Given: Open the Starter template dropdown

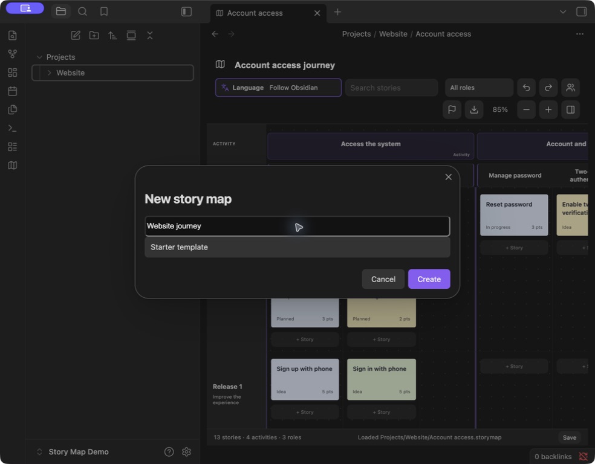Looking at the screenshot, I should pos(297,247).
